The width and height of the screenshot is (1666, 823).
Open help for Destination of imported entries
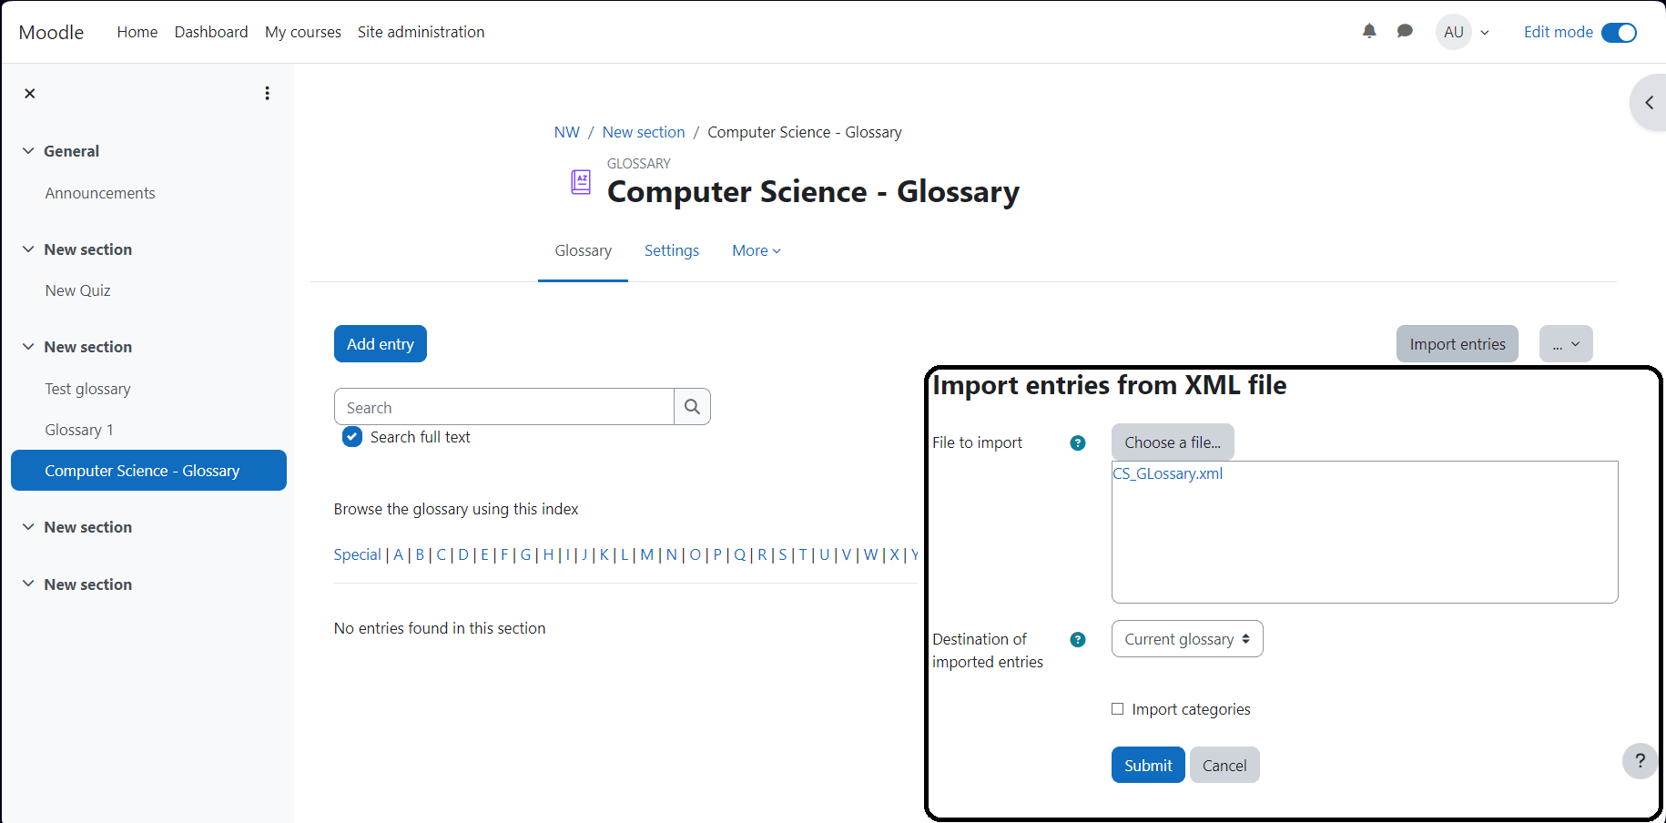(x=1078, y=640)
